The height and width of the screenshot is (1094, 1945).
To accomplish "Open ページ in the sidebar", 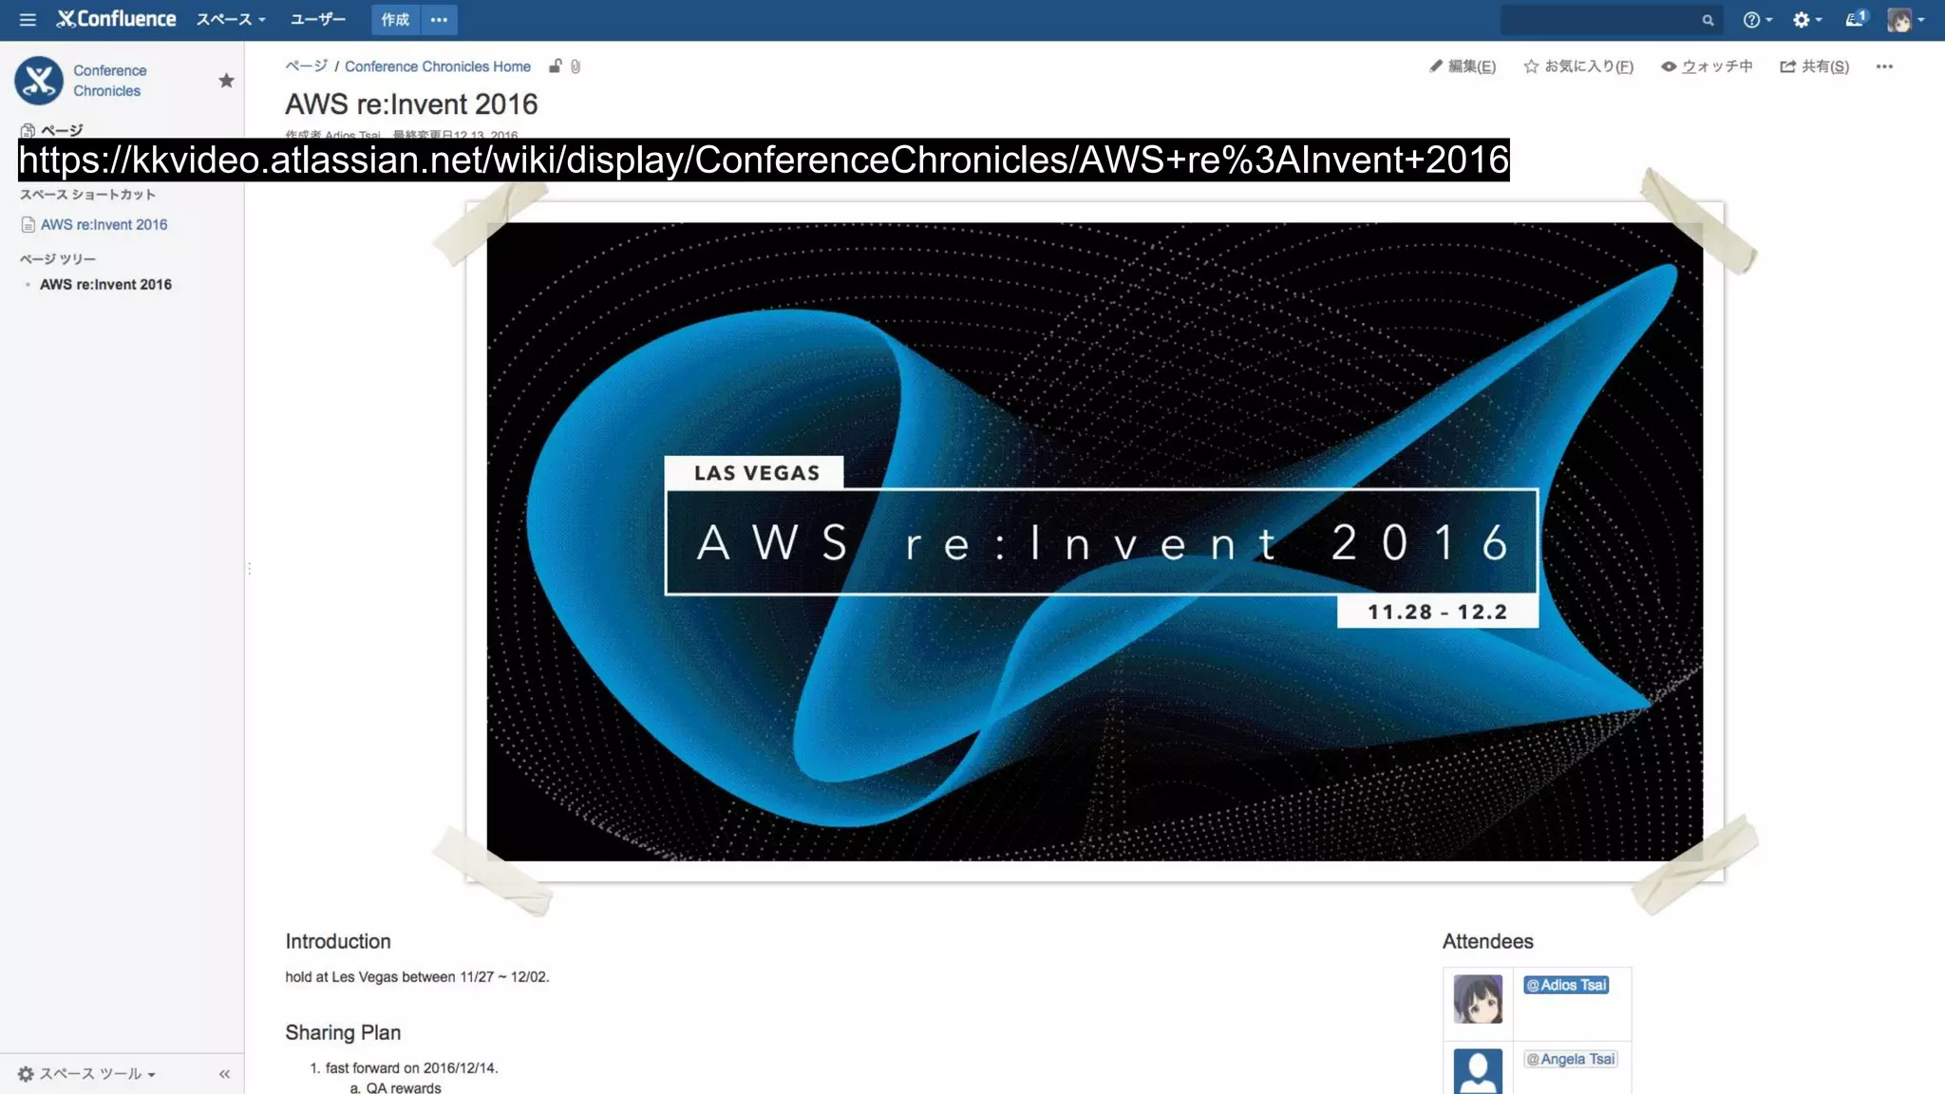I will [52, 130].
